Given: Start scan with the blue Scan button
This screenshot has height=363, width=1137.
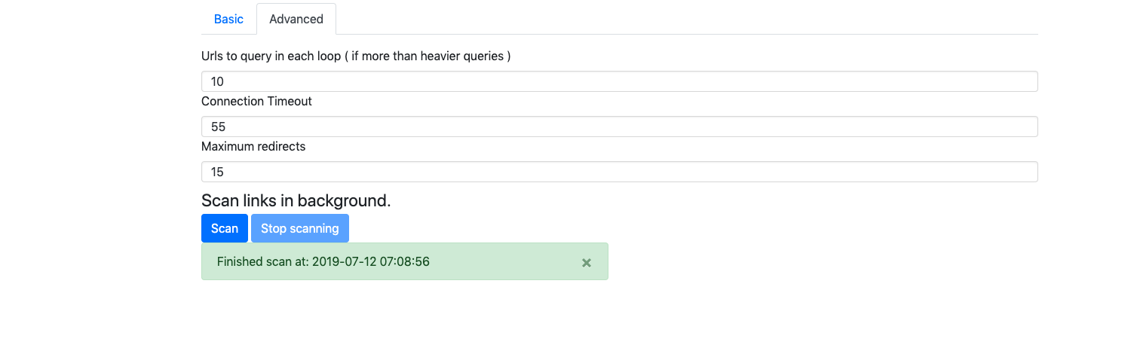Looking at the screenshot, I should coord(225,228).
